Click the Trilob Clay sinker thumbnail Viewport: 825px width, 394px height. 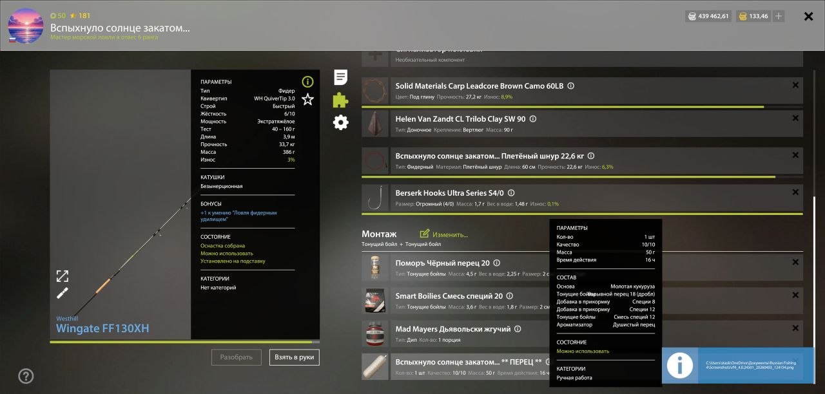pos(375,124)
